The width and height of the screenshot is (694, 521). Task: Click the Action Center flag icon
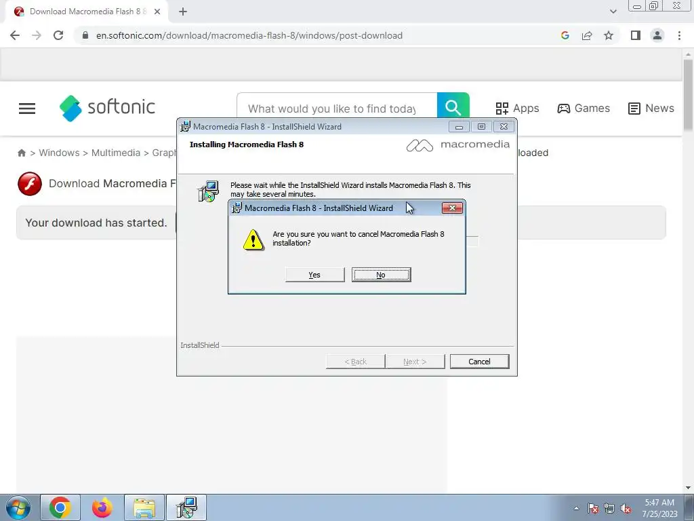point(592,508)
